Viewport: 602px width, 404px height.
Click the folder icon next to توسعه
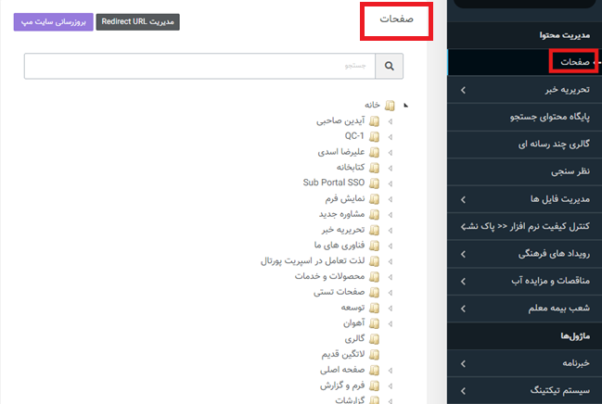374,308
